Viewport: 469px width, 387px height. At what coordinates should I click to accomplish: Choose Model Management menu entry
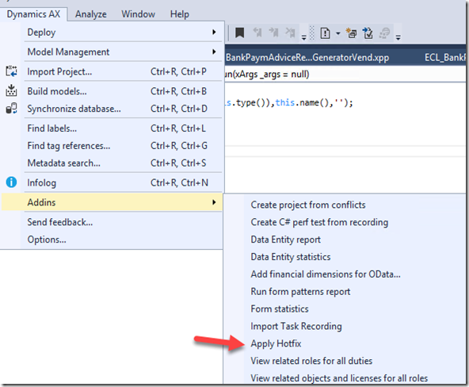123,52
